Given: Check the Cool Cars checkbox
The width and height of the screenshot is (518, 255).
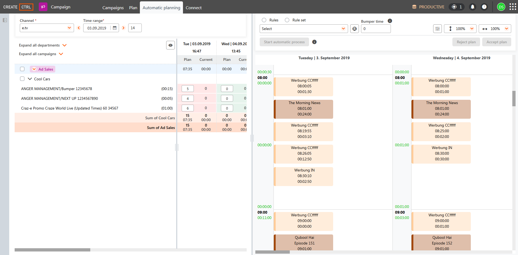Looking at the screenshot, I should click(x=22, y=79).
